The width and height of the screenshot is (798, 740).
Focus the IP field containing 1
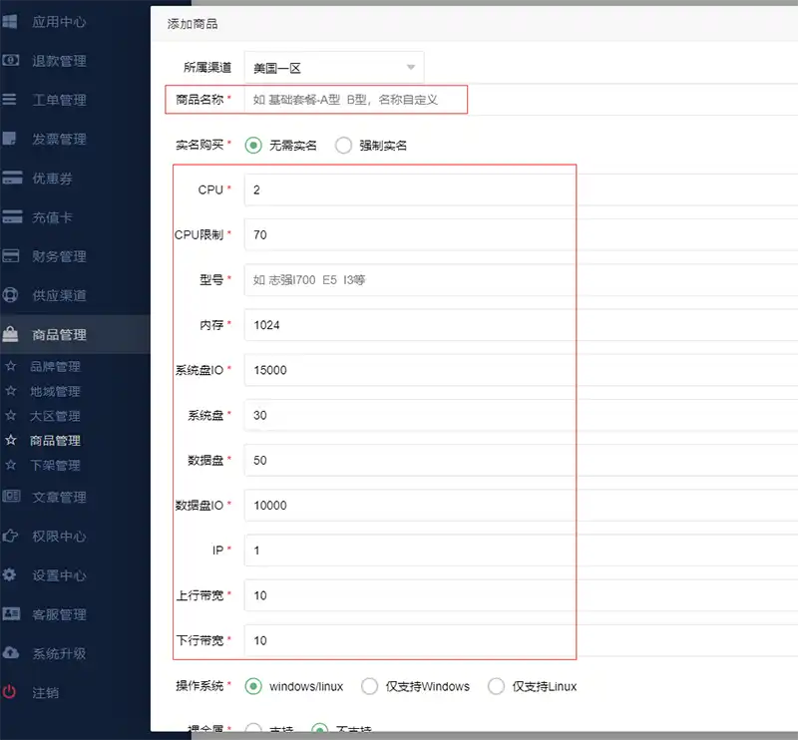(521, 551)
